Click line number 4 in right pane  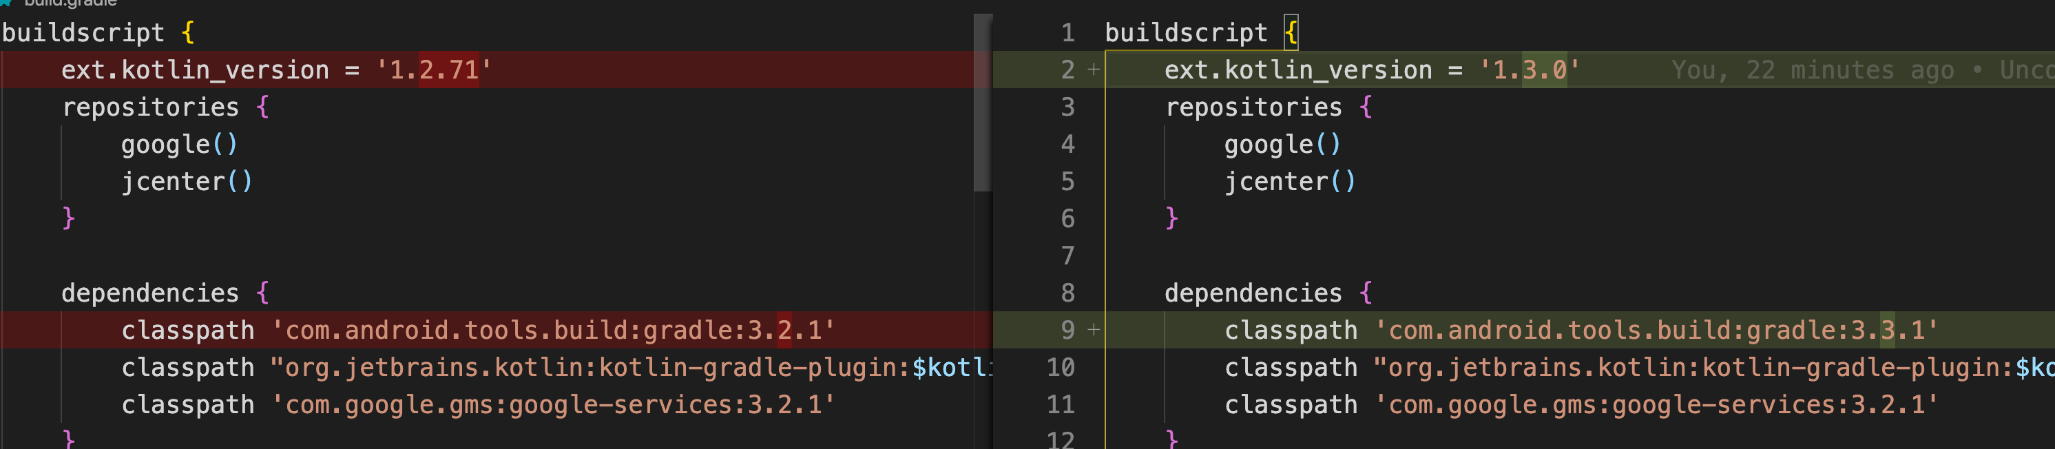[1067, 145]
